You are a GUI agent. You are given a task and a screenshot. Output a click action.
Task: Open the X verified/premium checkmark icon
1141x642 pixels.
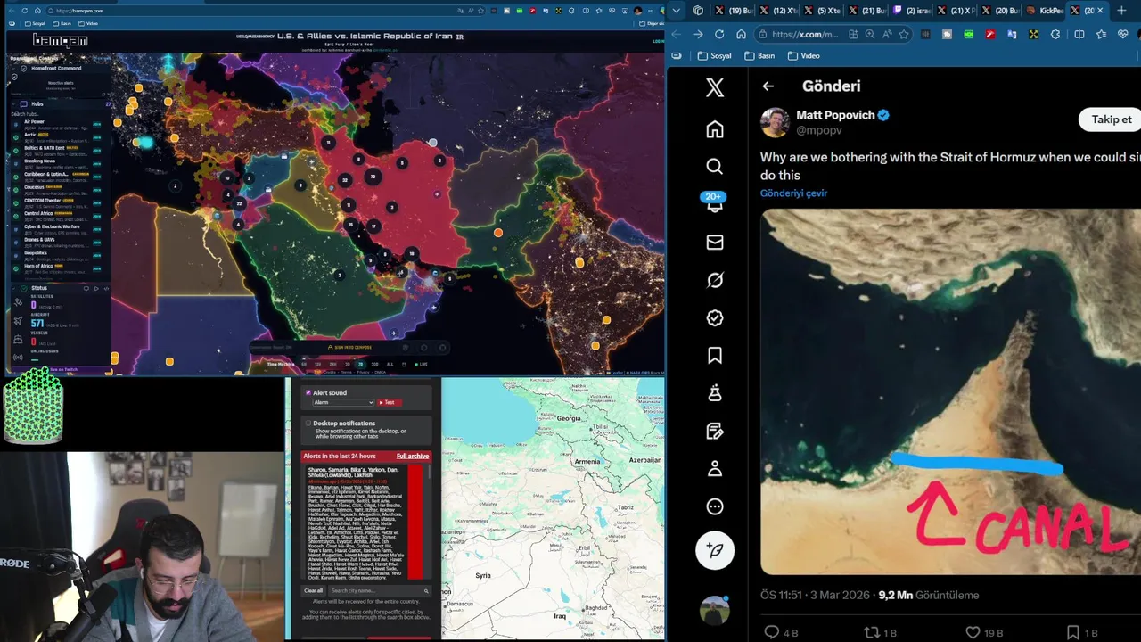(714, 317)
